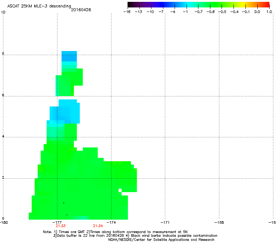Click the small white gap inside green area
This screenshot has height=242, width=276.
tap(120, 190)
